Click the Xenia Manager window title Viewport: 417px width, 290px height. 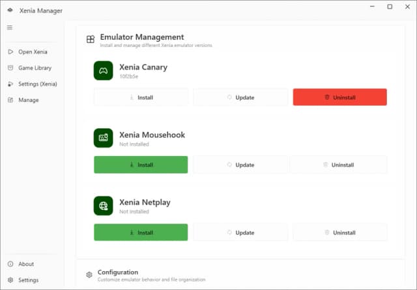coord(41,10)
